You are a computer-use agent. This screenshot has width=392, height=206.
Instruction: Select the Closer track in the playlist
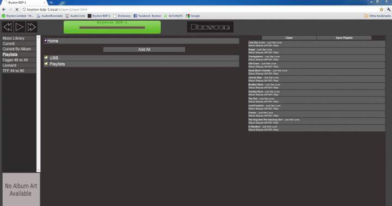tap(316, 114)
